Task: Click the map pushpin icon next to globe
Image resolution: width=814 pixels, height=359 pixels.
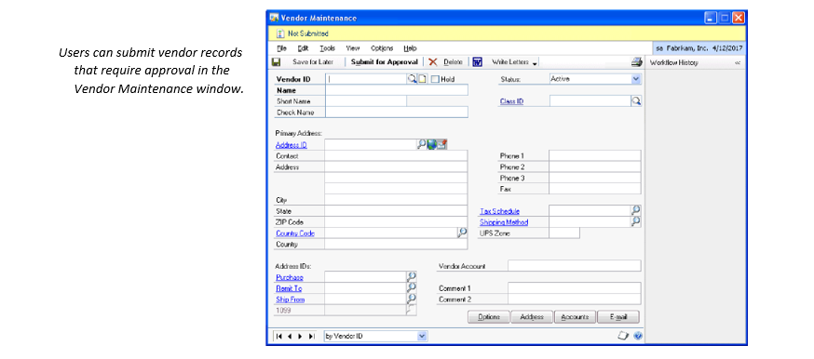Action: click(x=441, y=144)
